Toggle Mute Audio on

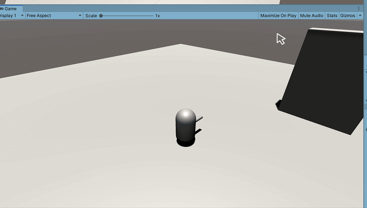coord(311,15)
